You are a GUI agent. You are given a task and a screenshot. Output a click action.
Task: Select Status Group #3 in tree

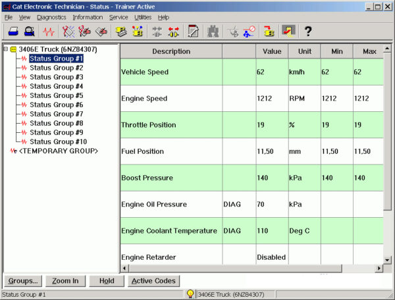(56, 77)
